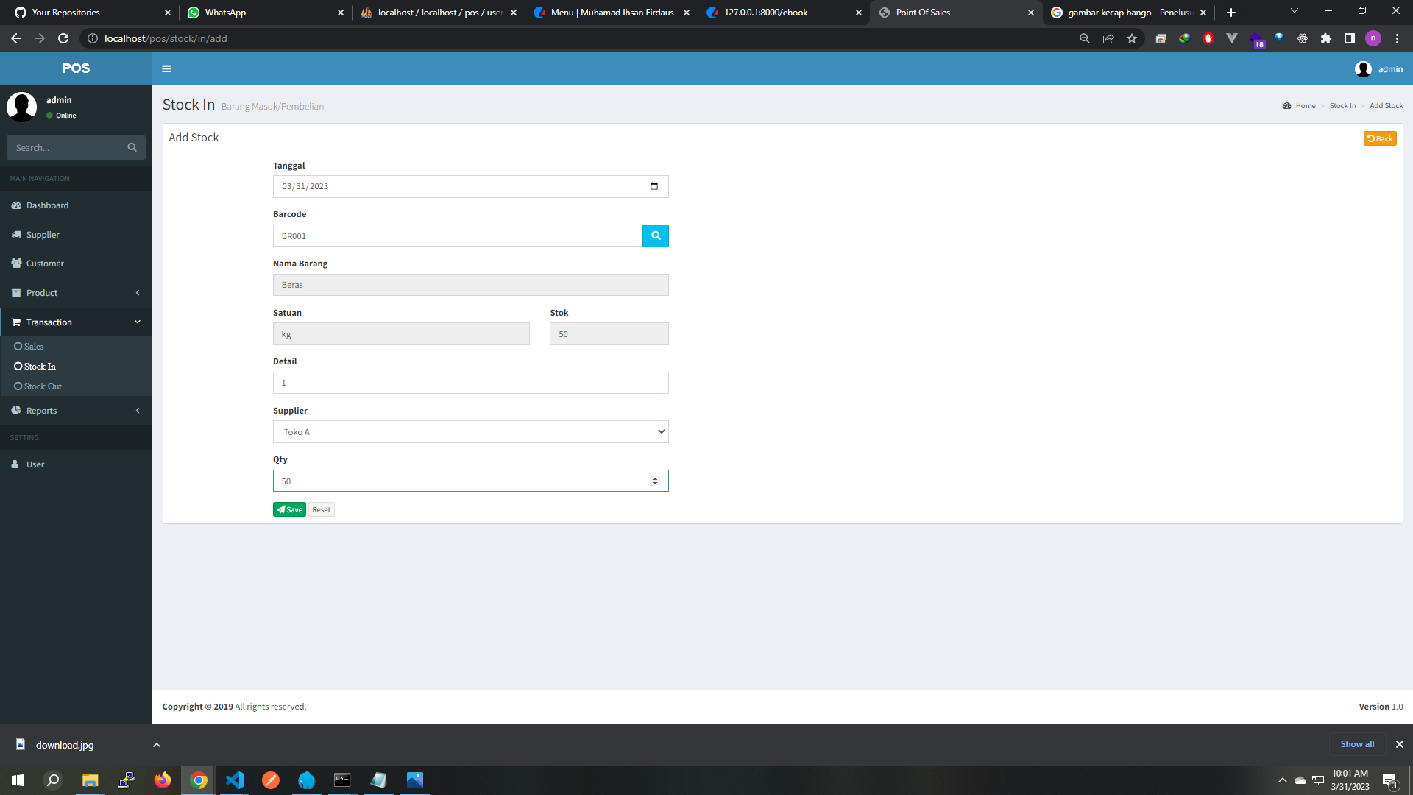The height and width of the screenshot is (795, 1413).
Task: Click the Stock In breadcrumb link
Action: [1342, 106]
